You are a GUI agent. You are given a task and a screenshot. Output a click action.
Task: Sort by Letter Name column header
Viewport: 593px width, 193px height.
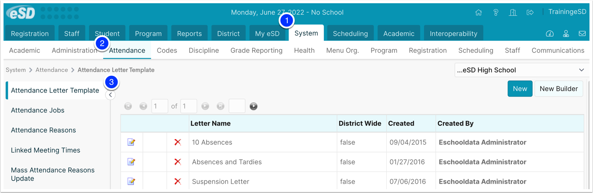coord(210,123)
